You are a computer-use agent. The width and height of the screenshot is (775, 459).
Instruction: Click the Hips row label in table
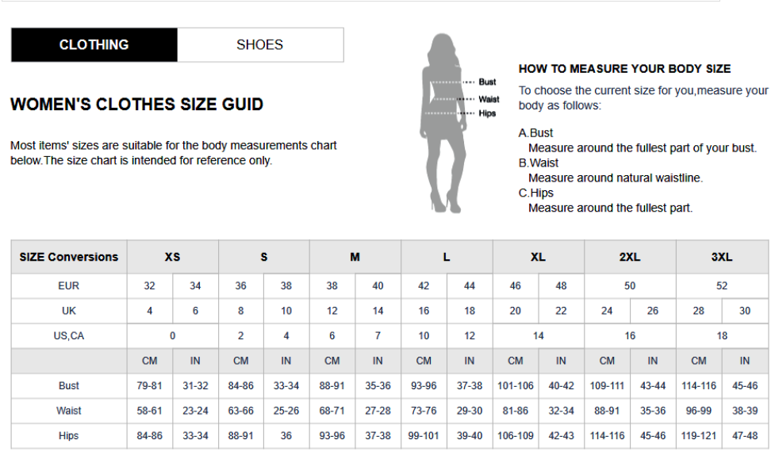(x=69, y=436)
